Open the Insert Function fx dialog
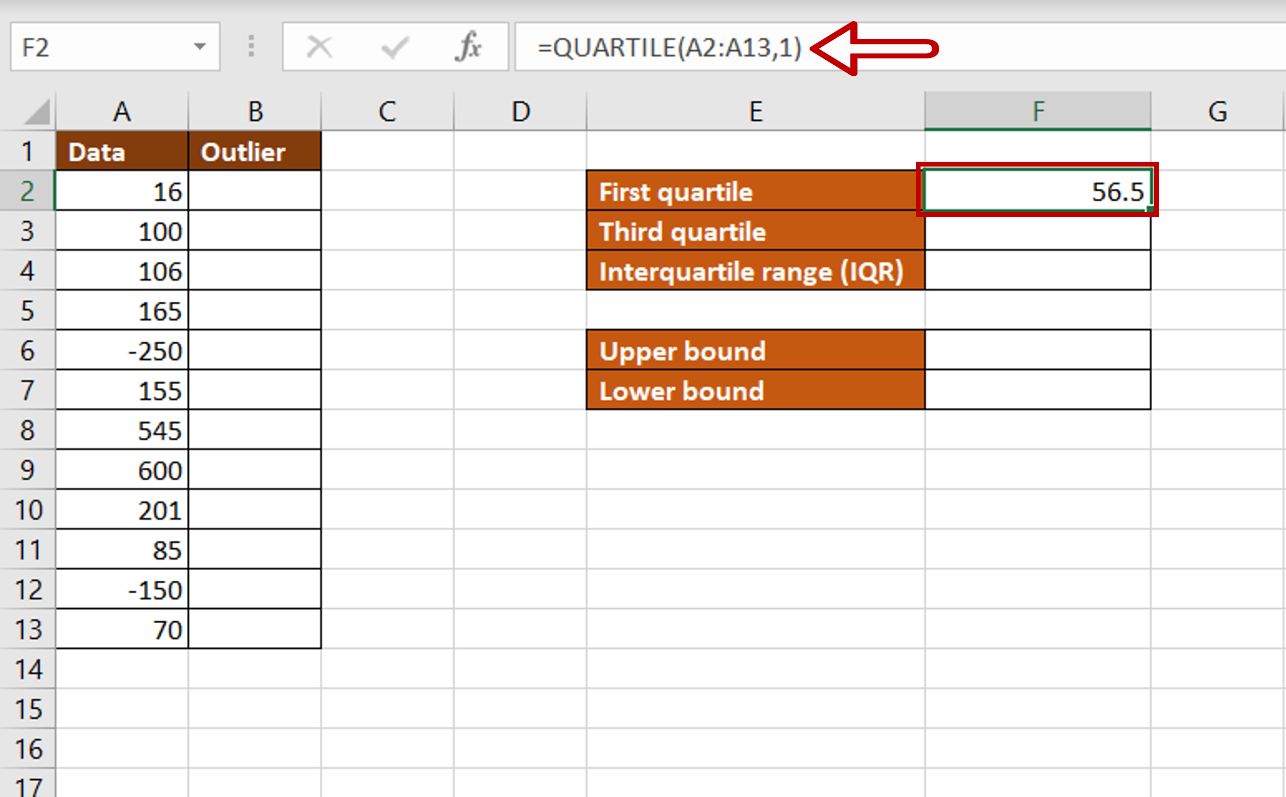The width and height of the screenshot is (1286, 797). 468,47
